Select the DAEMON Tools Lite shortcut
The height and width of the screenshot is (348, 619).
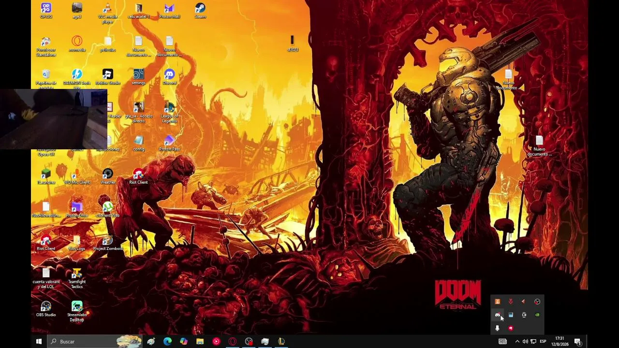pos(77,79)
